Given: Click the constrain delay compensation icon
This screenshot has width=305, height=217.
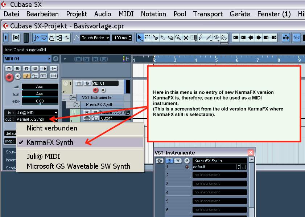Looking at the screenshot, I should pyautogui.click(x=16, y=38).
